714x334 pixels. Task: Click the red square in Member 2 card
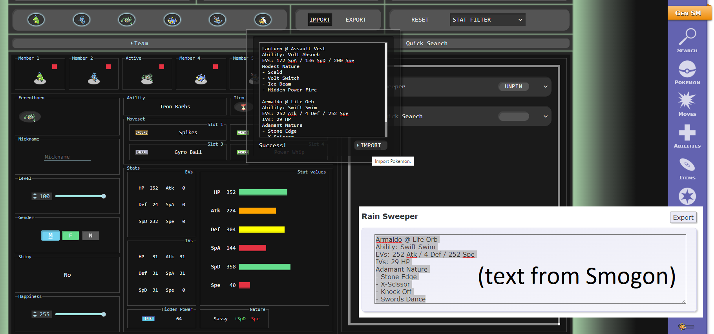tap(108, 67)
